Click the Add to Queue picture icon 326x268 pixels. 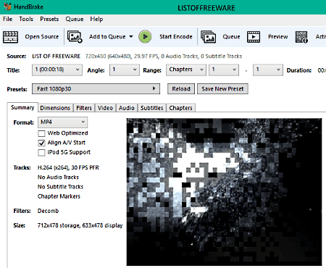(x=75, y=37)
